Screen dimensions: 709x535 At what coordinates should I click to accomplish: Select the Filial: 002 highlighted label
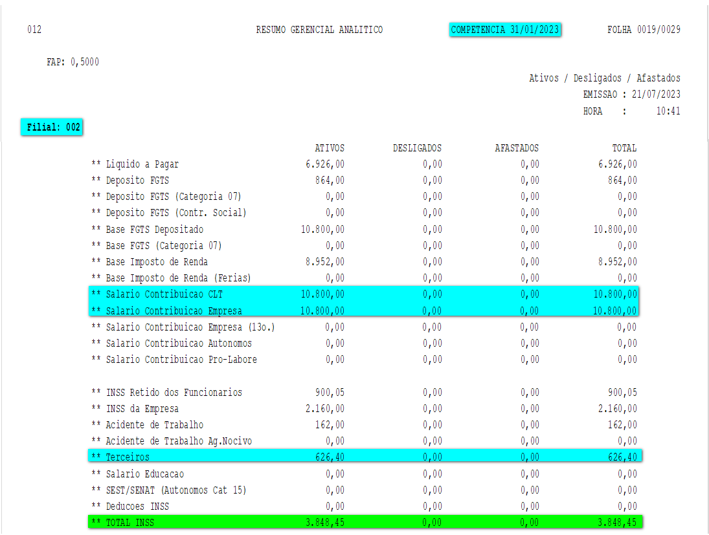click(52, 127)
